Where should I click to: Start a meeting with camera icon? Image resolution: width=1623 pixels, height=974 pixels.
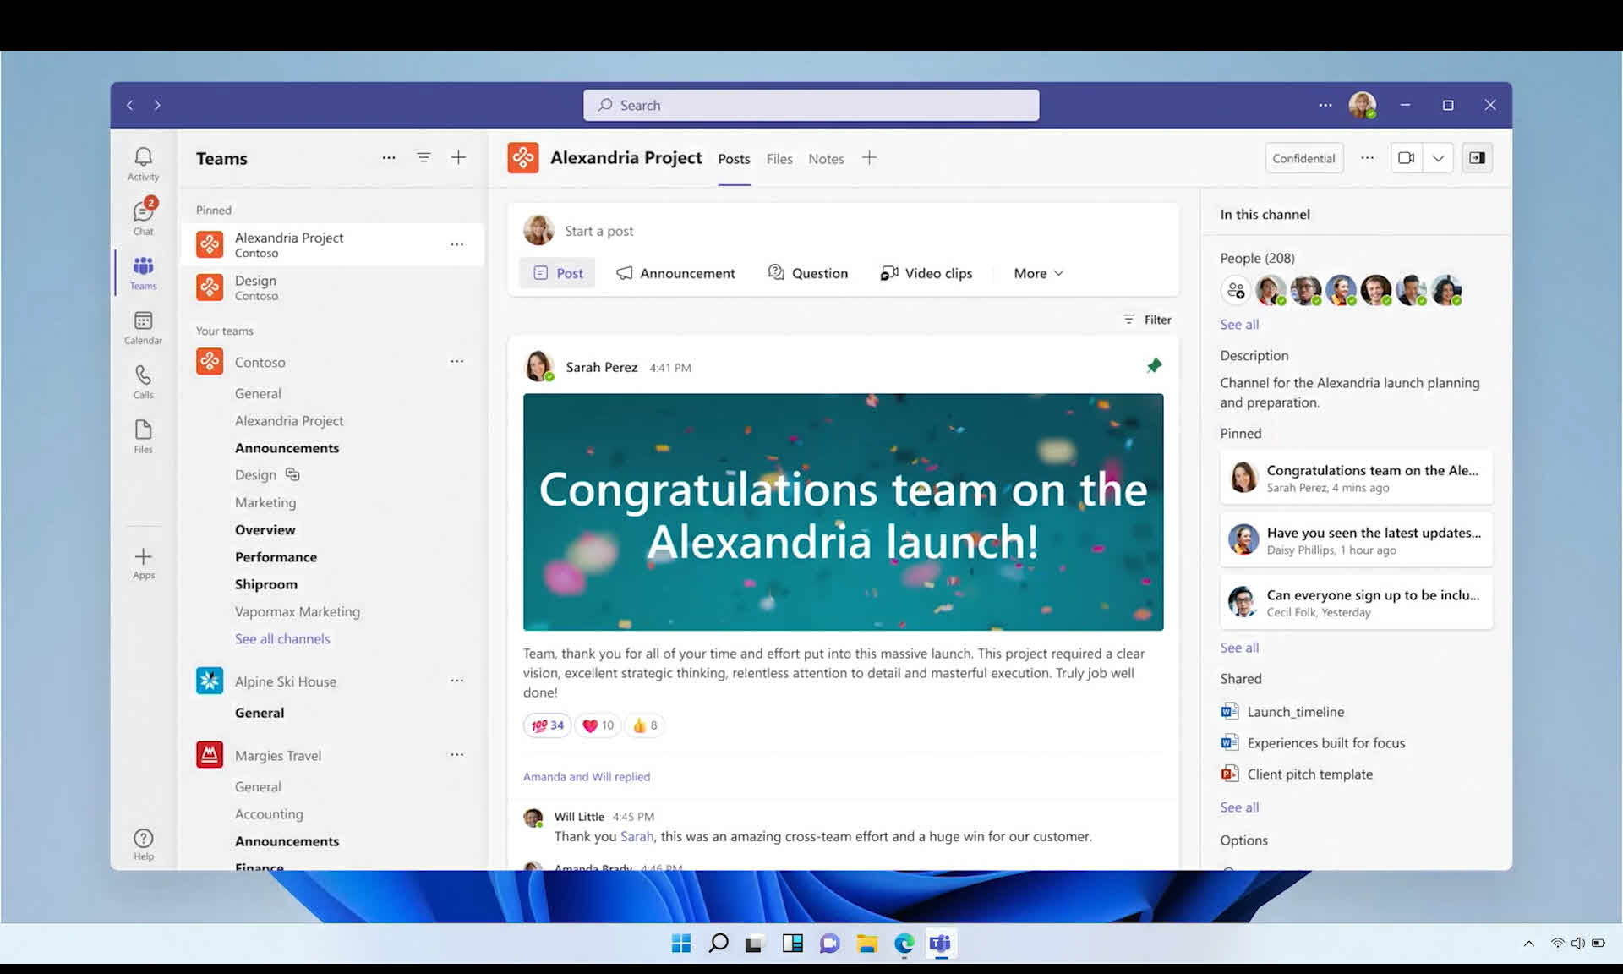pos(1407,158)
